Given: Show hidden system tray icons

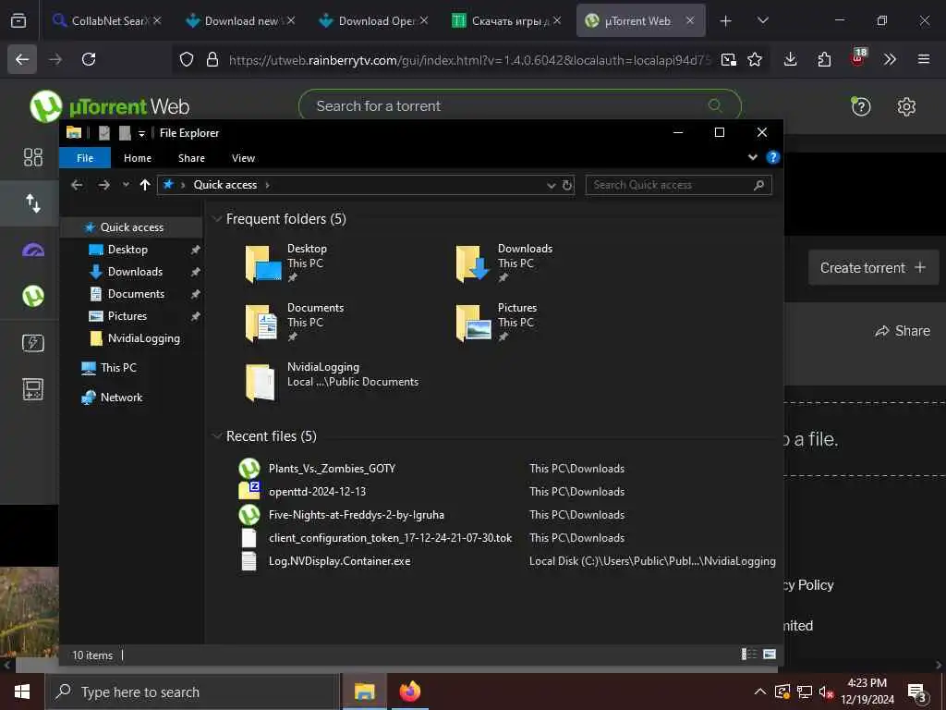Looking at the screenshot, I should [x=760, y=692].
